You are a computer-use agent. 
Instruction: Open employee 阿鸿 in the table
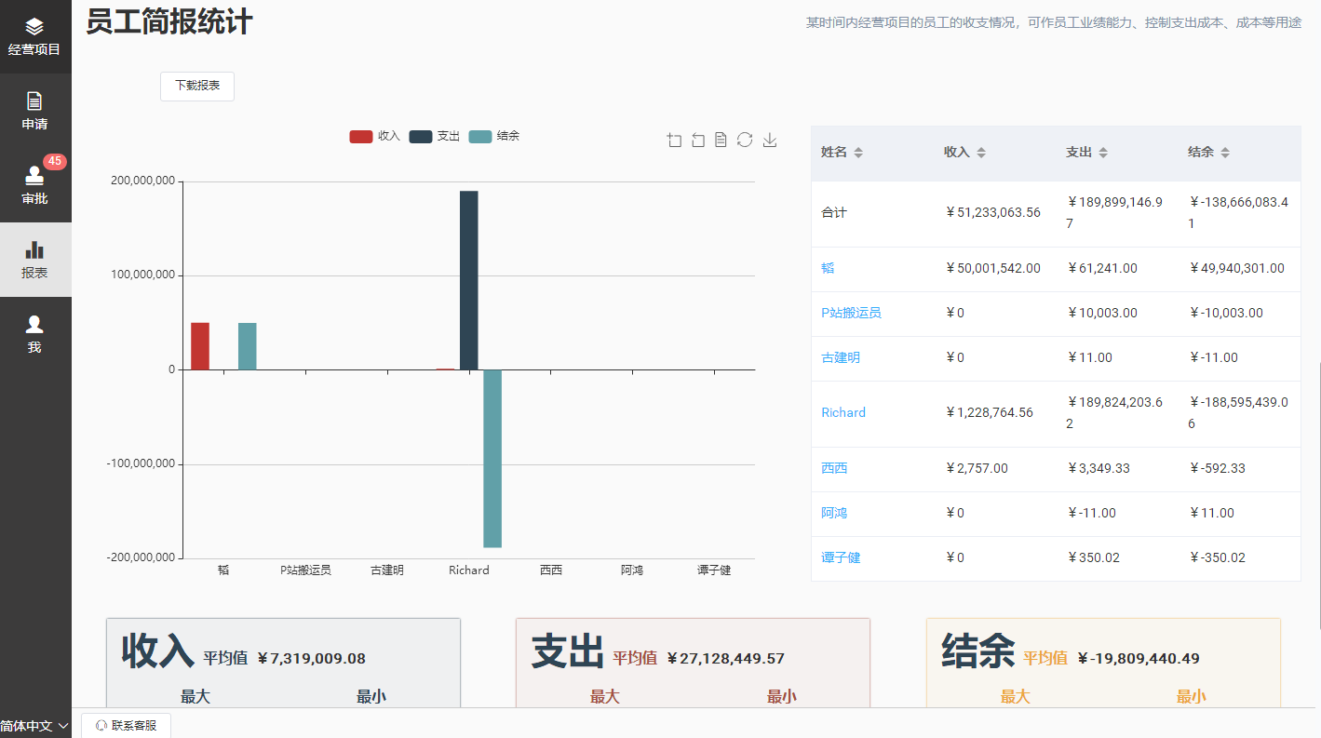(x=834, y=513)
